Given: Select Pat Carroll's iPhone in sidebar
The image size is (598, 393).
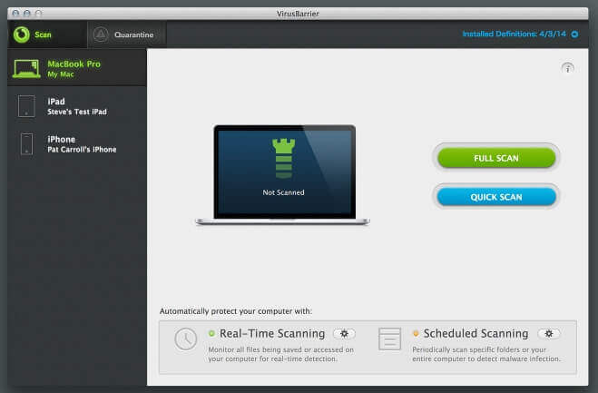Looking at the screenshot, I should (x=77, y=143).
